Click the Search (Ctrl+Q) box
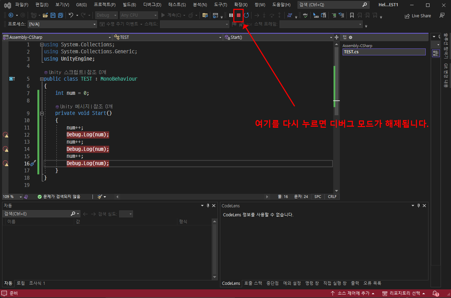Screen dimensions: 451x298 (x=333, y=5)
